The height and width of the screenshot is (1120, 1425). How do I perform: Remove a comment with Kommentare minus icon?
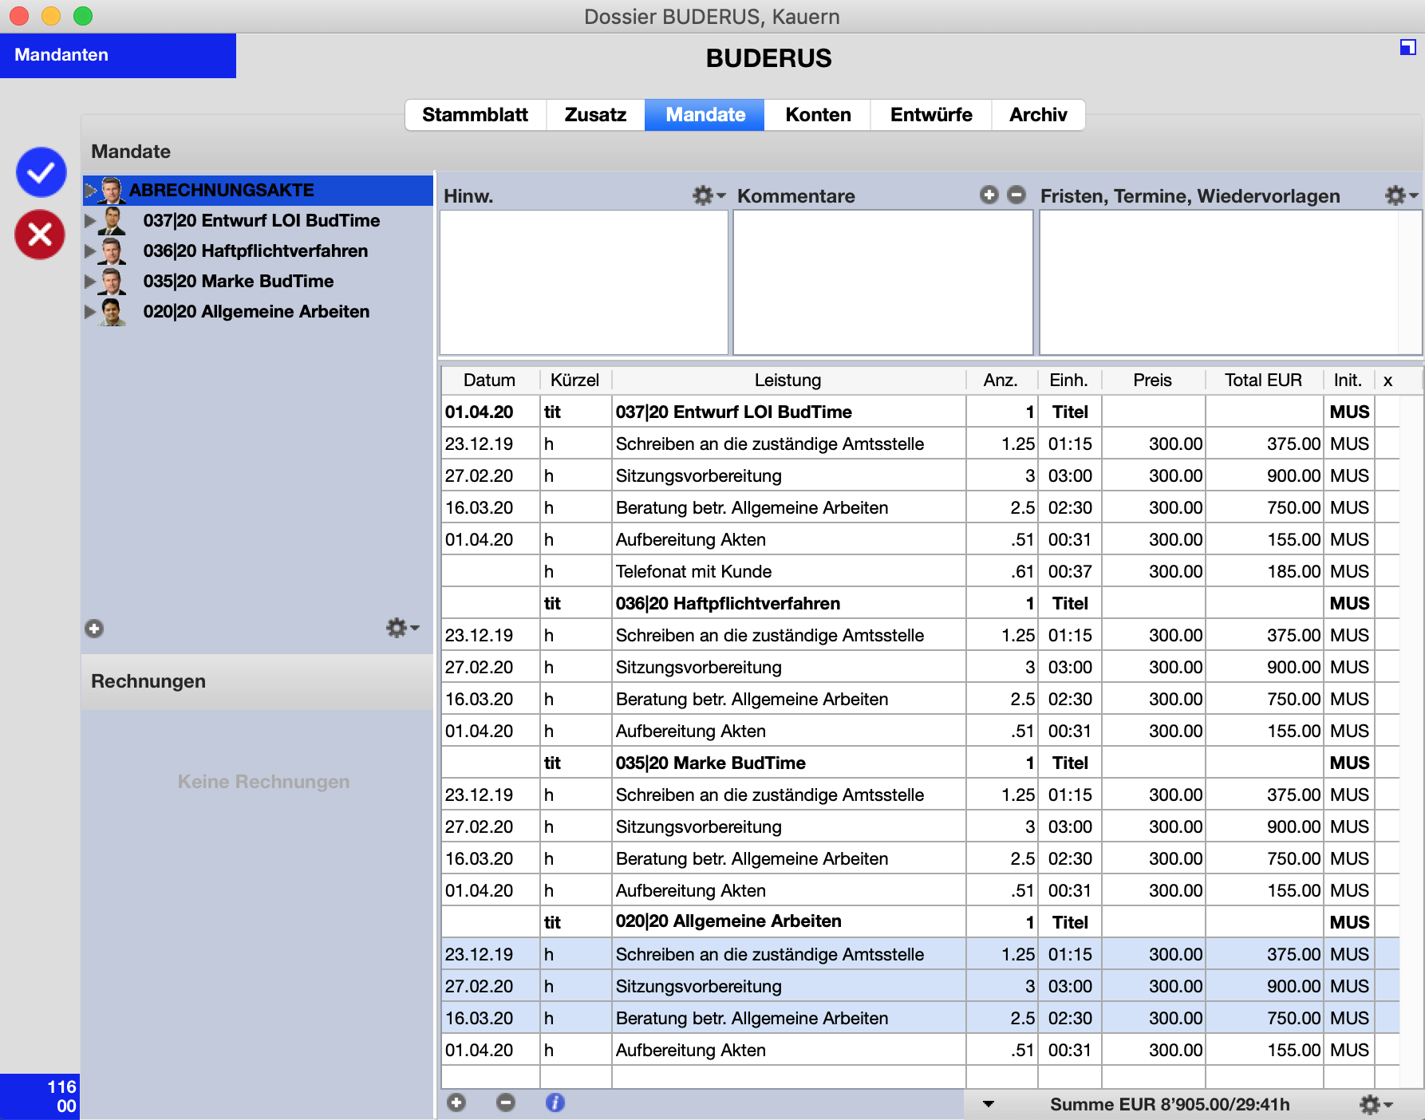point(1016,195)
